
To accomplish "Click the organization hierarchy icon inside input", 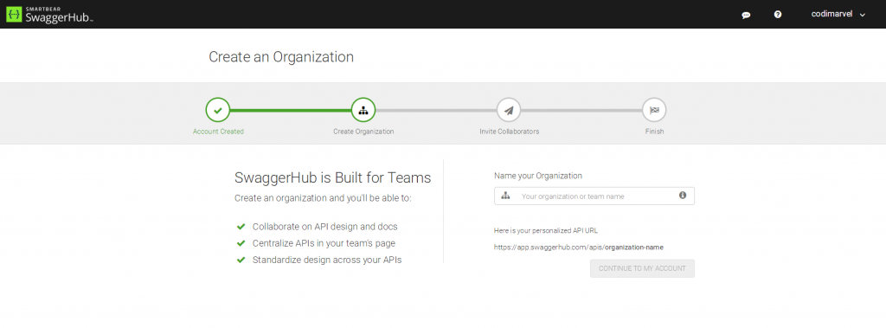I will click(x=505, y=196).
